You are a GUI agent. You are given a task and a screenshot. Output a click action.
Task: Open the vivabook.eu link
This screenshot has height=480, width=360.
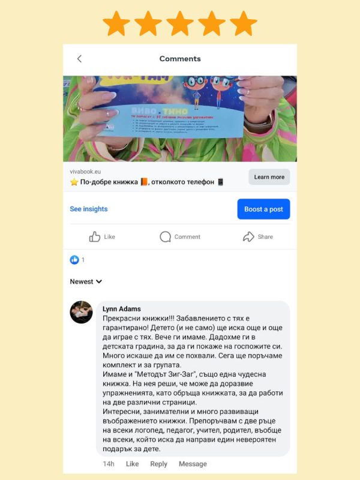(85, 172)
